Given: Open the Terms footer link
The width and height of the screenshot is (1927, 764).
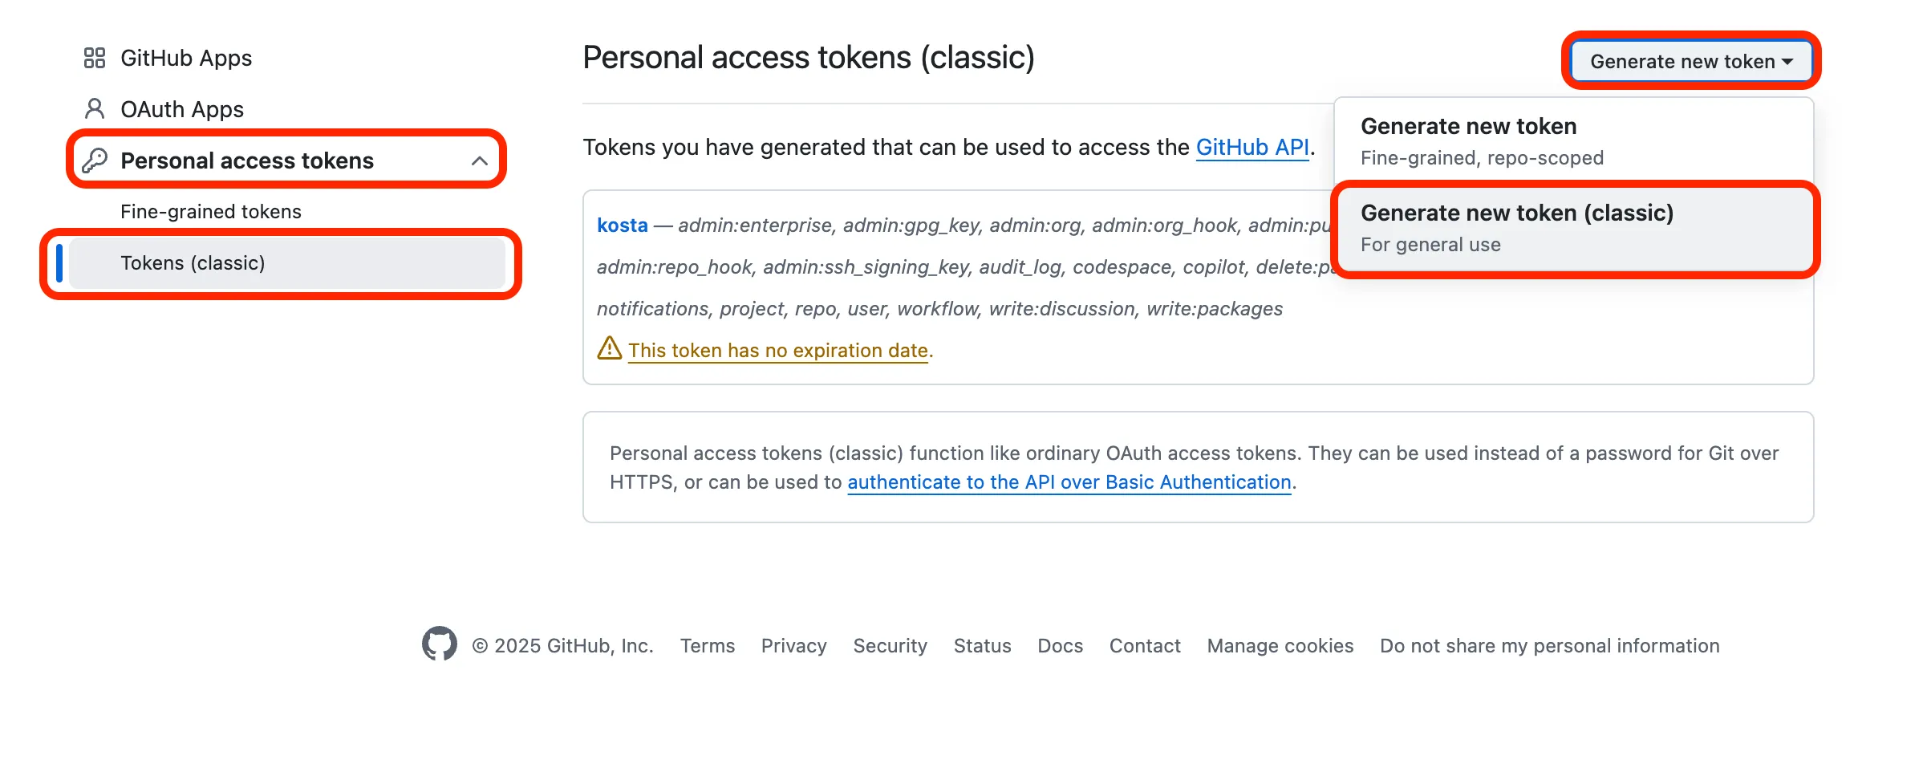Looking at the screenshot, I should point(707,646).
